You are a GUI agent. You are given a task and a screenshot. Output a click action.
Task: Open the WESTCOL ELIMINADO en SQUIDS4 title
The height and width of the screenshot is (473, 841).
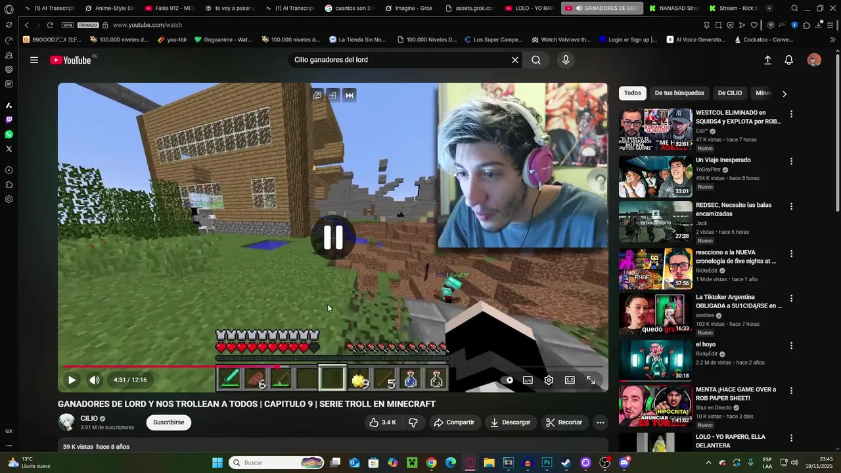point(738,117)
